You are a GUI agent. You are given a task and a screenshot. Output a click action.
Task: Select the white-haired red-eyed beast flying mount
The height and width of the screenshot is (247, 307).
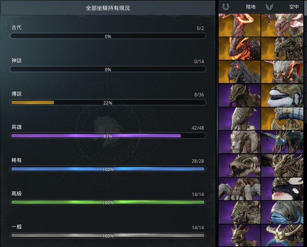tap(282, 72)
